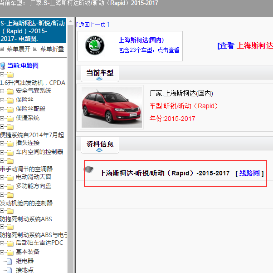
Task: Expand the 车内空间的控制器 tree node
Action: [x=2, y=152]
